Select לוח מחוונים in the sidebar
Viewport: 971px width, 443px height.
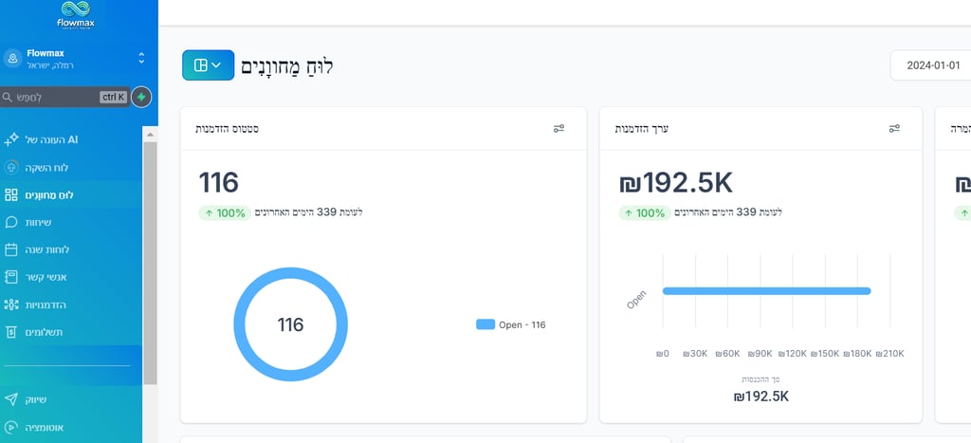click(49, 195)
